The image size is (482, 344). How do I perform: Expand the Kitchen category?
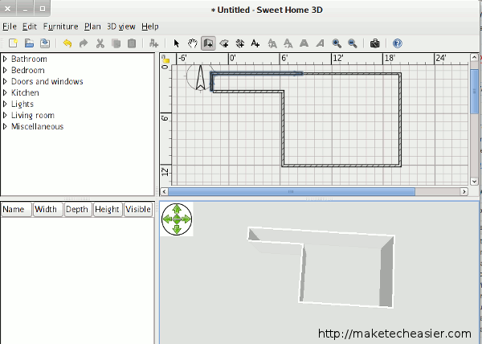(x=5, y=92)
